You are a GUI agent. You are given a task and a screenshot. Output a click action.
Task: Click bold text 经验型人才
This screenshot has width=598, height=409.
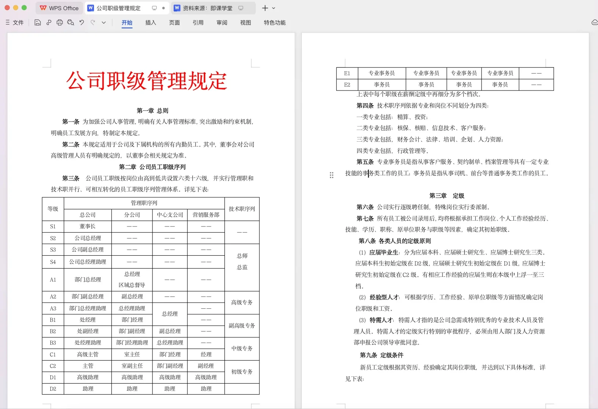click(384, 298)
